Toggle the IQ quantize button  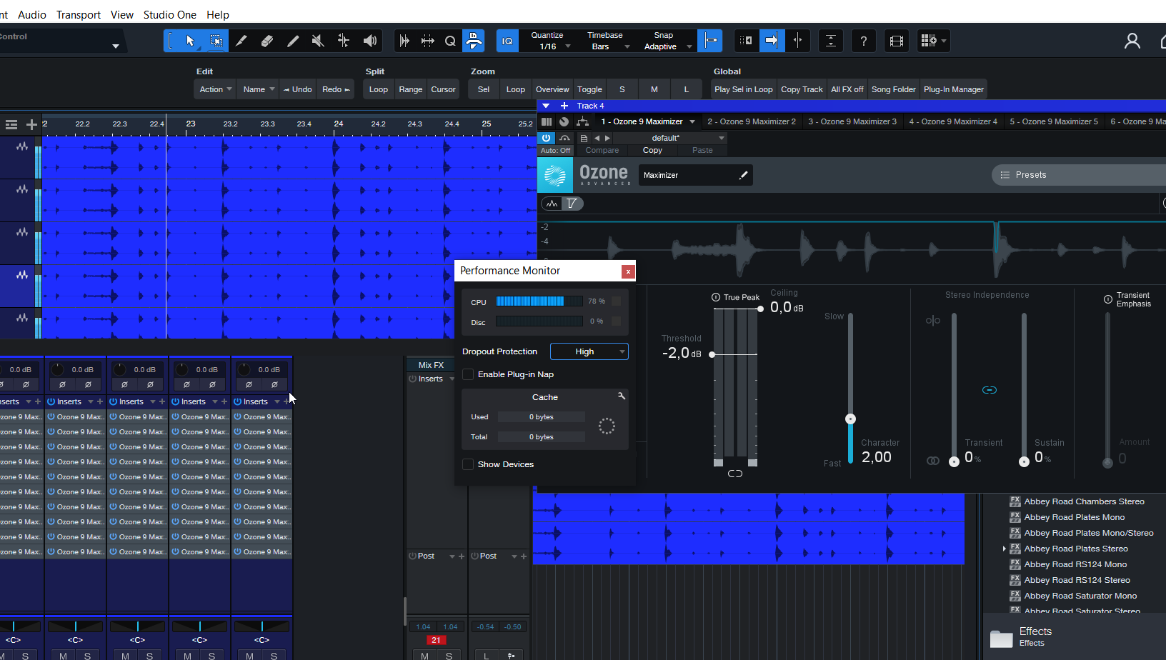point(507,41)
